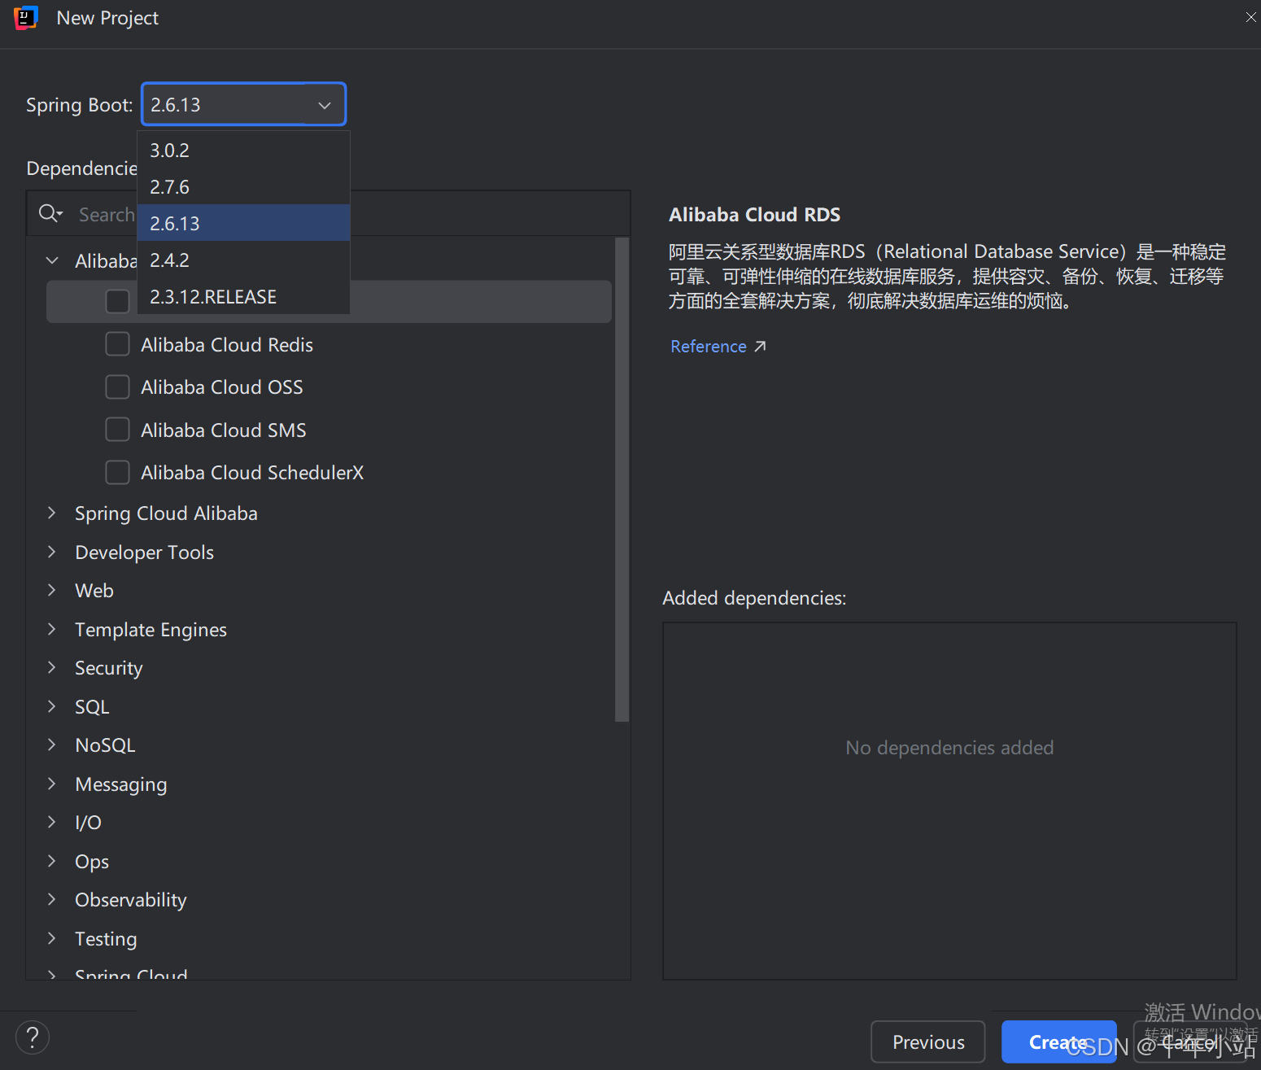This screenshot has width=1261, height=1070.
Task: Click the Testing tree row text
Action: (x=106, y=939)
